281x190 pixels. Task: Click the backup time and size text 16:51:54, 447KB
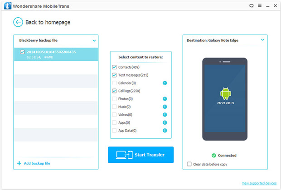click(40, 57)
